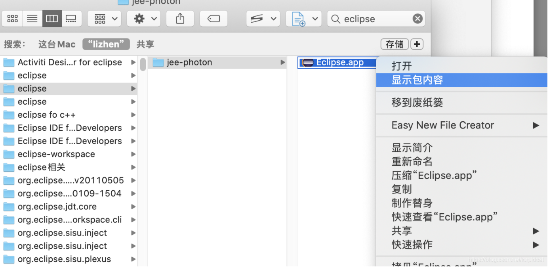Select org.eclipse....0109-1504 folder
Image resolution: width=549 pixels, height=268 pixels.
pyautogui.click(x=69, y=193)
